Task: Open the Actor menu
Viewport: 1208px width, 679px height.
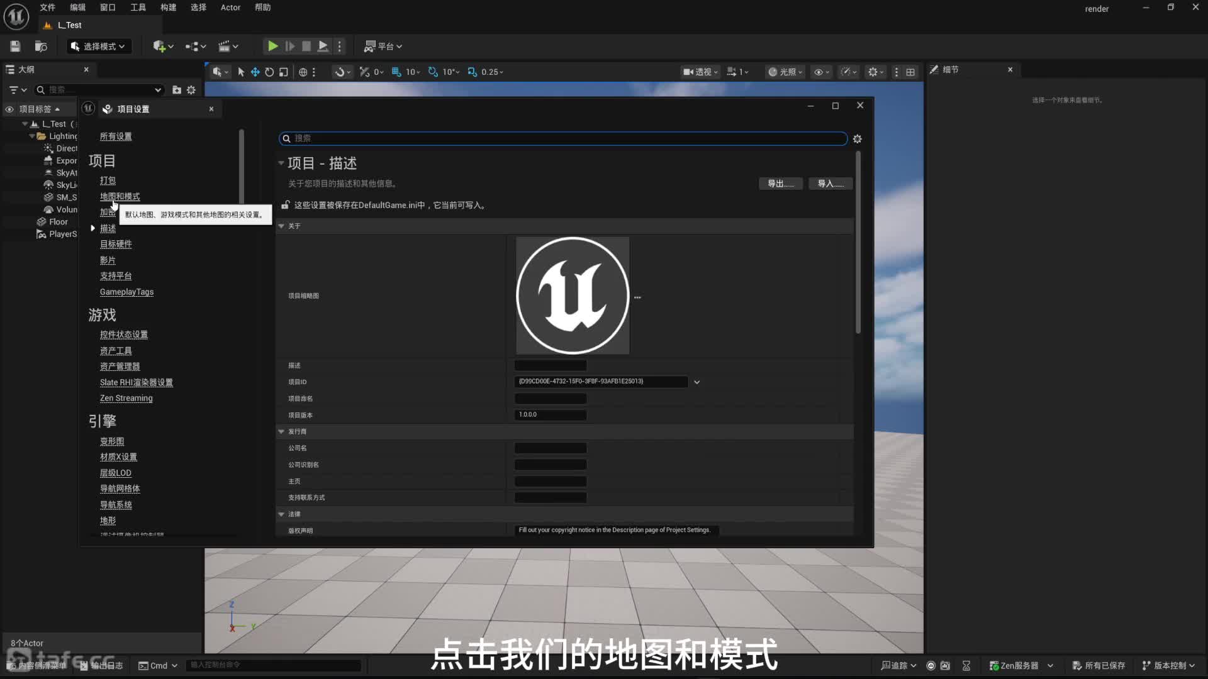Action: point(230,8)
